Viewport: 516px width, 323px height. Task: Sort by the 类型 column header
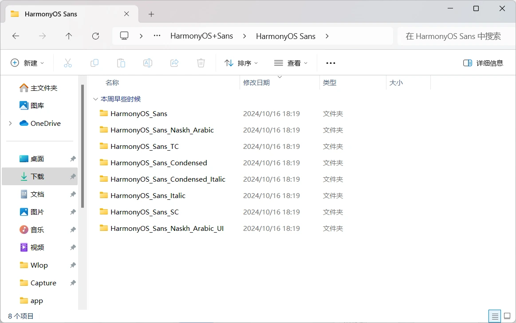[329, 83]
